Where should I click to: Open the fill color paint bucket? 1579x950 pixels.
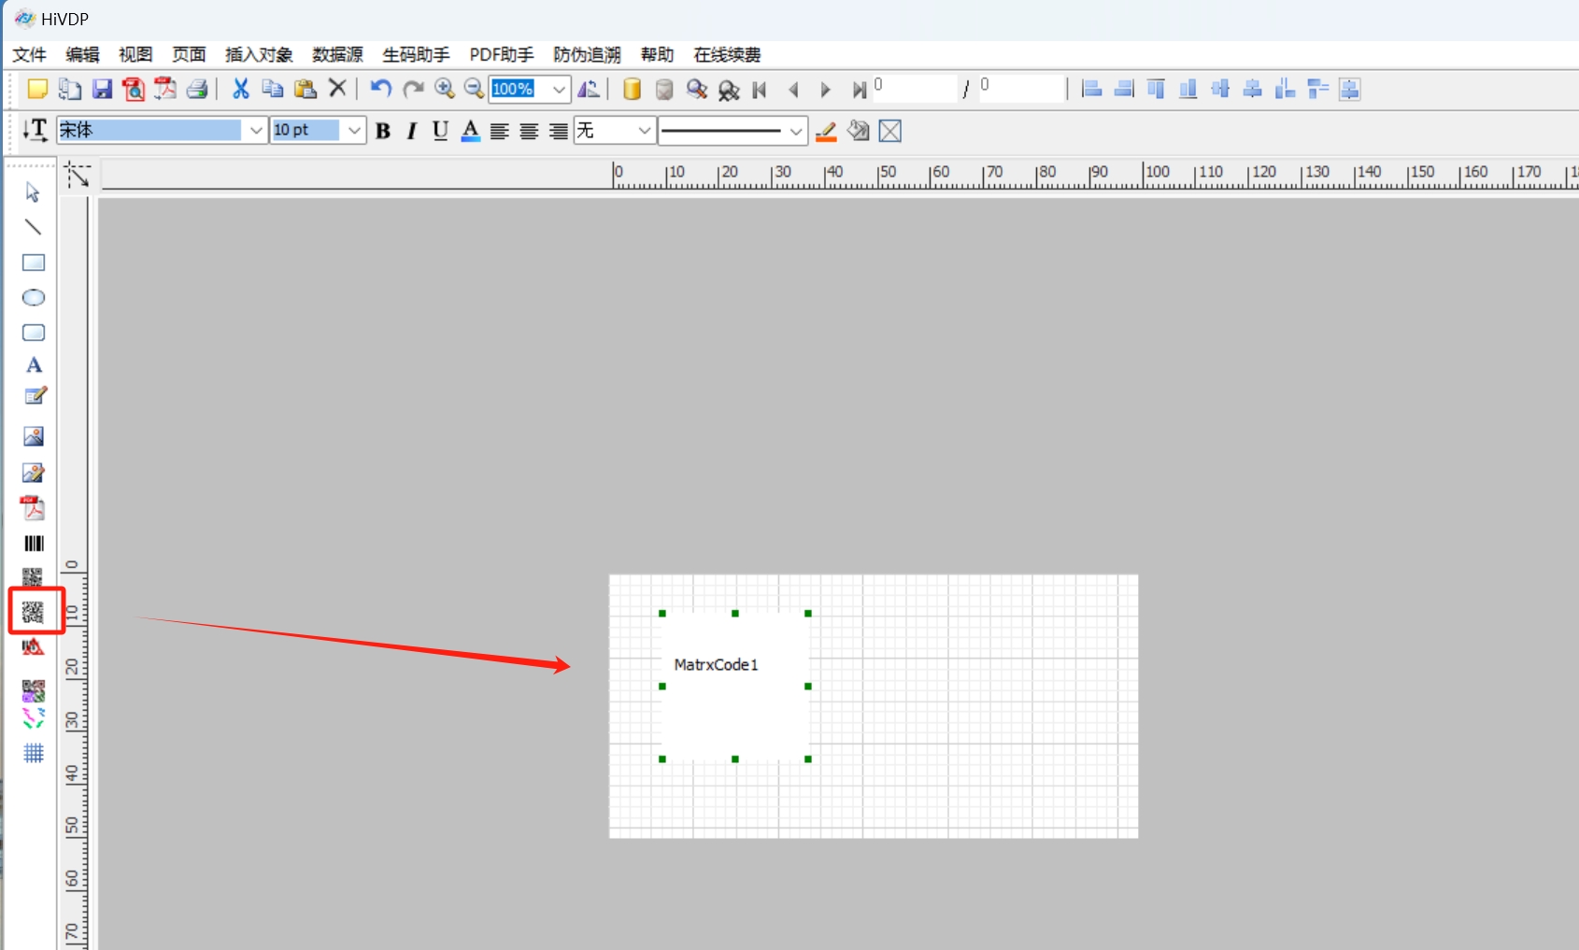(x=859, y=131)
